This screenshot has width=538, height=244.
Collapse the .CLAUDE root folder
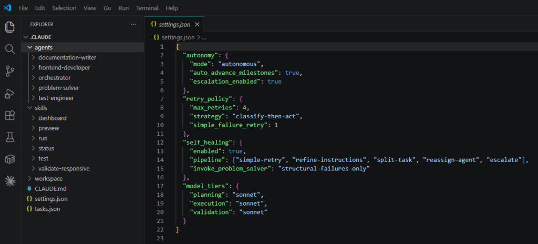(26, 37)
